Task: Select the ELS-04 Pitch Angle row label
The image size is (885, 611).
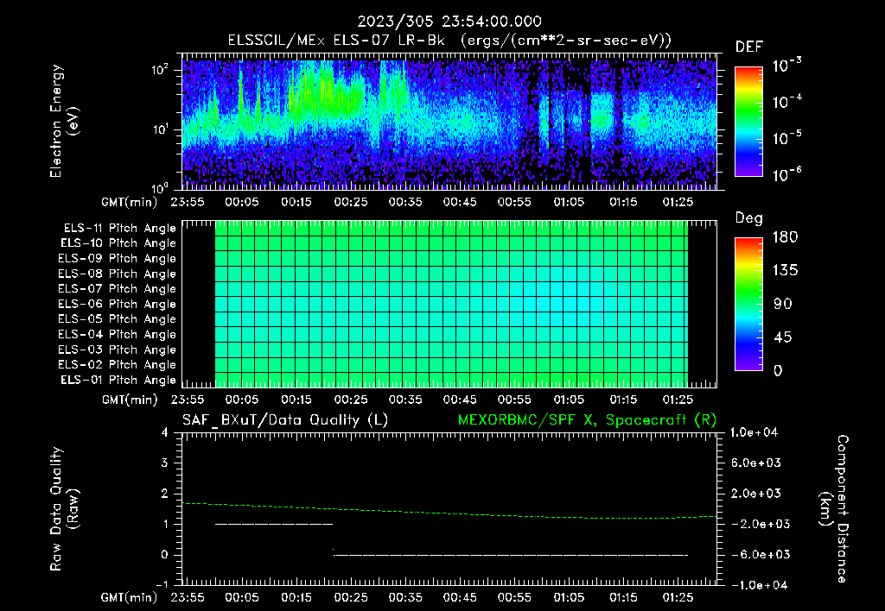Action: (118, 335)
